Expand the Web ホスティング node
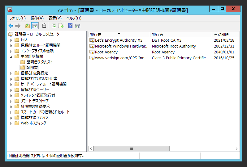 [x=11, y=123]
